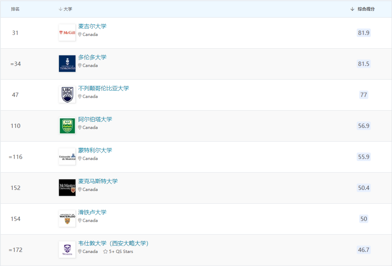Click the 46.7 score badge
This screenshot has width=392, height=266.
[x=364, y=250]
